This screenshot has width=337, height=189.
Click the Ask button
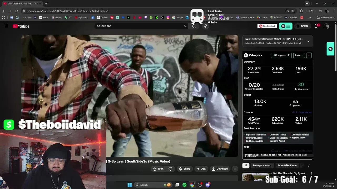[201, 169]
